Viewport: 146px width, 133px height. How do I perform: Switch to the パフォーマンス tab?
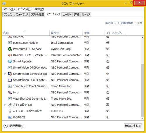pyautogui.click(x=21, y=15)
